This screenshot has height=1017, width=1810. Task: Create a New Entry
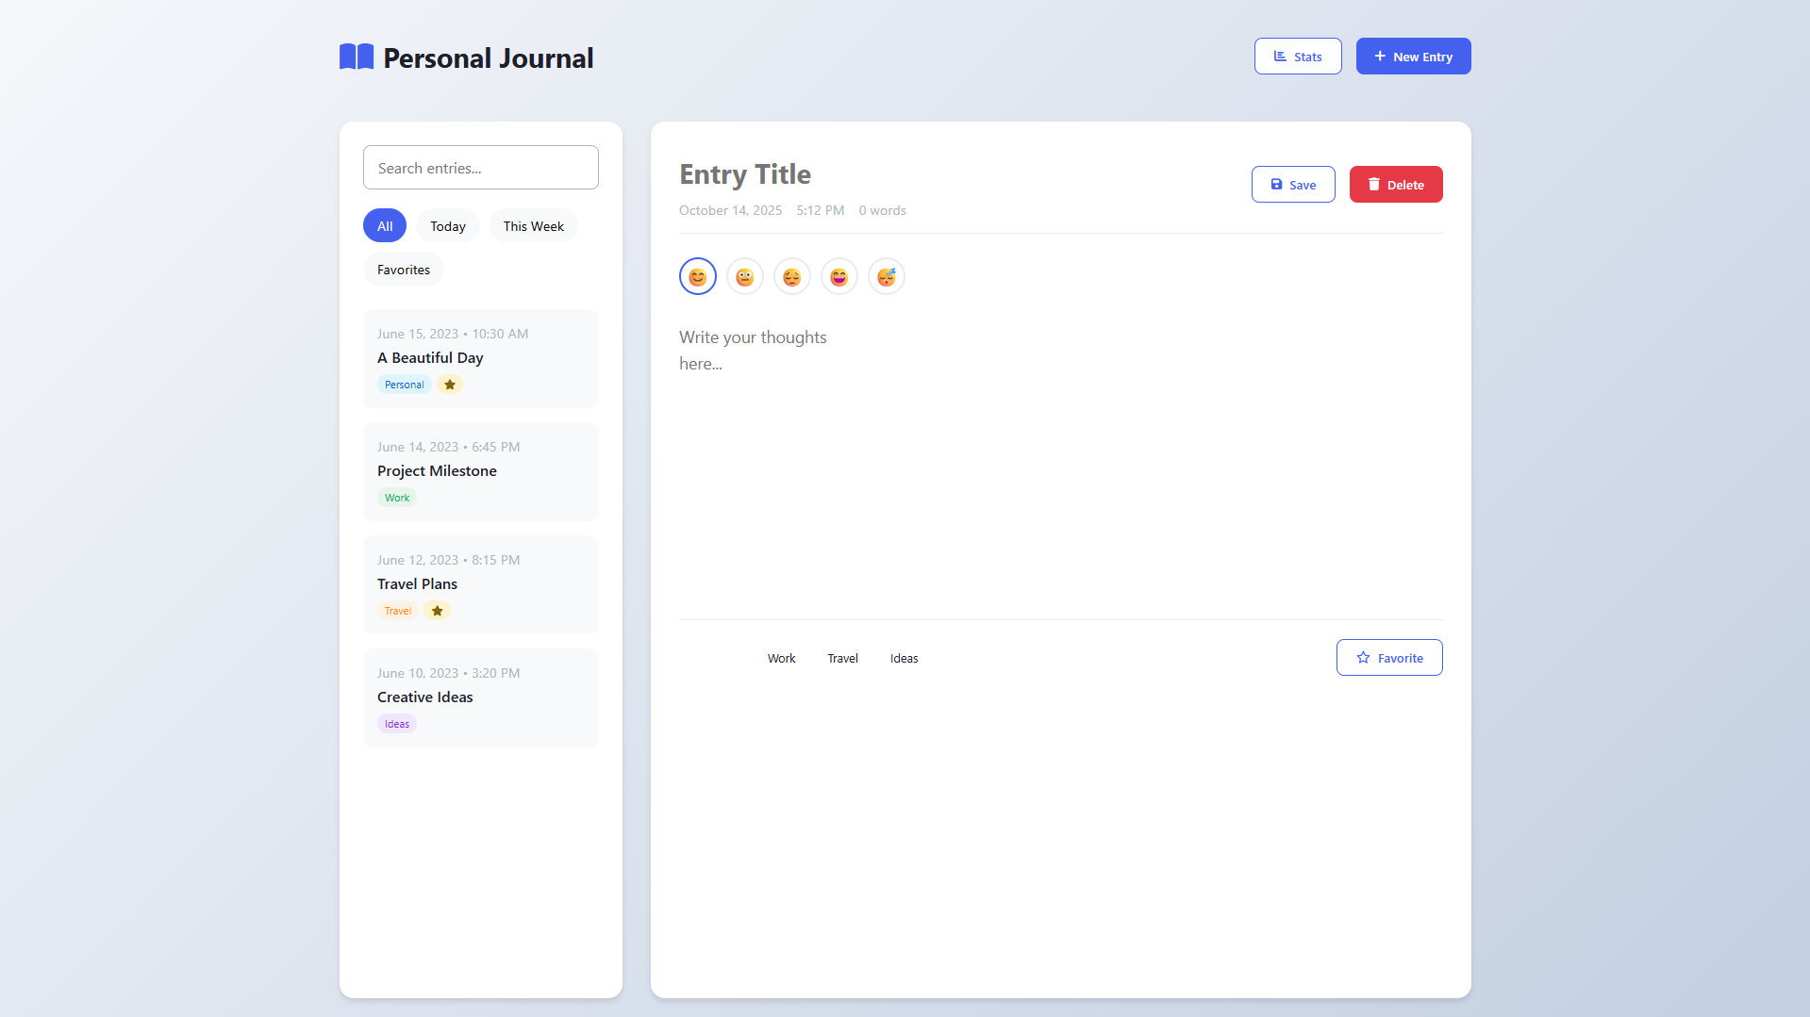1413,57
